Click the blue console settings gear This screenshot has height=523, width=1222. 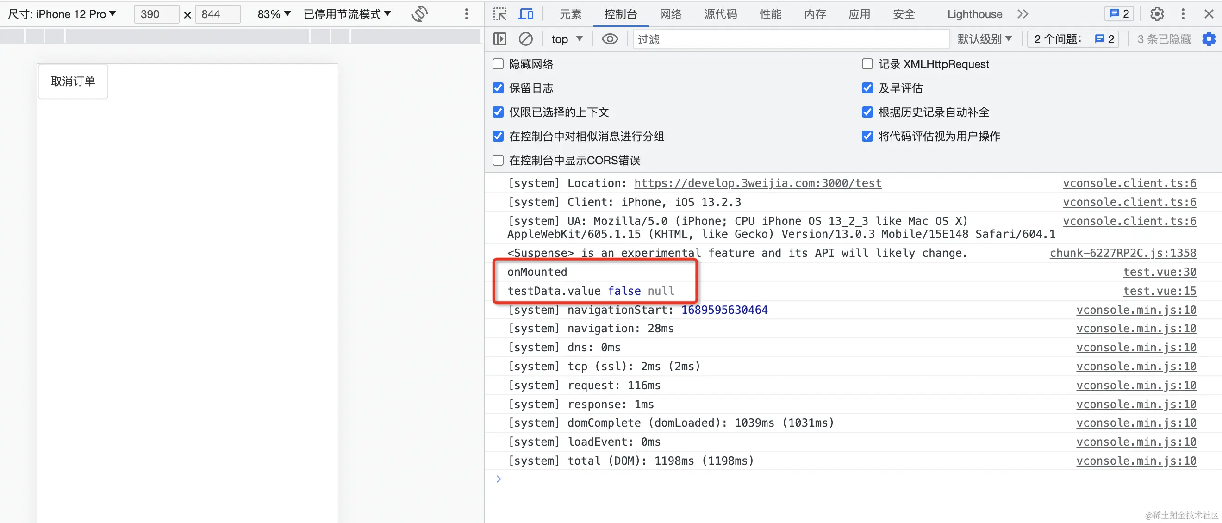[1209, 39]
